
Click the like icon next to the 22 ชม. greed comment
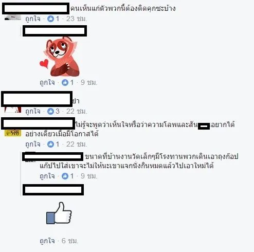click(x=50, y=145)
